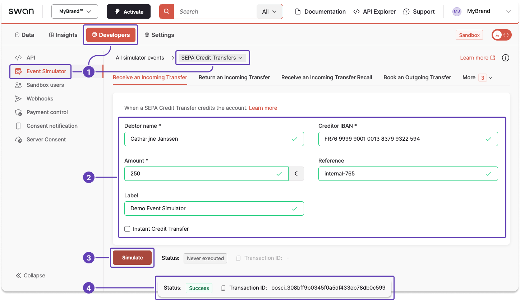520x300 pixels.
Task: Expand the search scope All dropdown
Action: pos(269,11)
